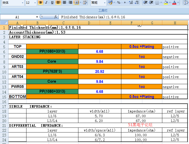Apply red font color
The height and width of the screenshot is (144, 189).
pos(174,3)
